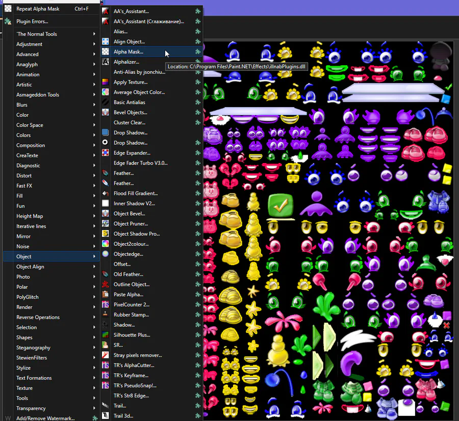Click the Object Bevel icon
Image resolution: width=459 pixels, height=421 pixels.
(x=106, y=214)
